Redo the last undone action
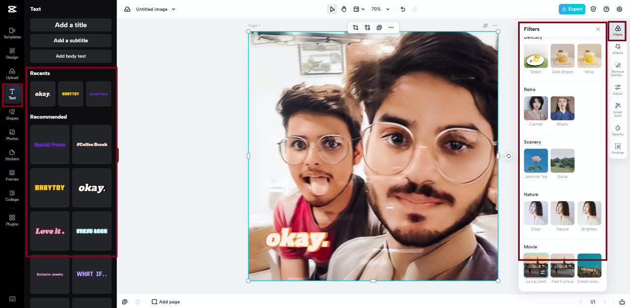The width and height of the screenshot is (630, 308). click(415, 9)
